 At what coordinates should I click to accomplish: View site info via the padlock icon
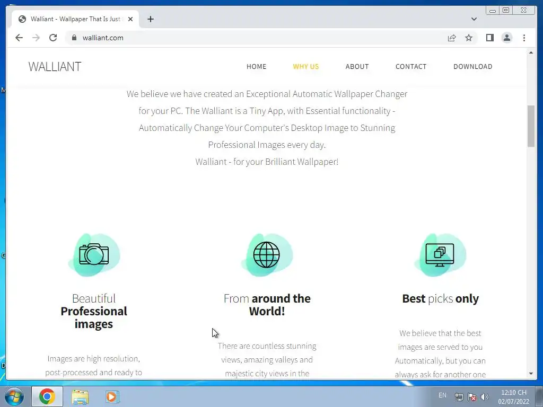pos(74,38)
